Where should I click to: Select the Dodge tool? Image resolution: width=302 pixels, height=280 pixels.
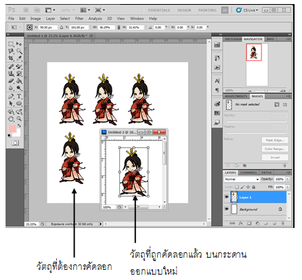pos(19,88)
